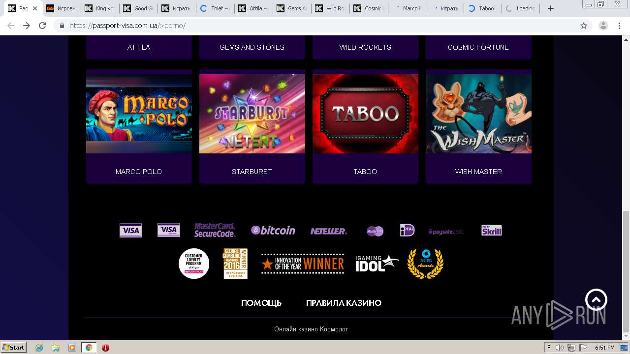Switch to the Attila tab
This screenshot has width=630, height=354.
coord(253,8)
